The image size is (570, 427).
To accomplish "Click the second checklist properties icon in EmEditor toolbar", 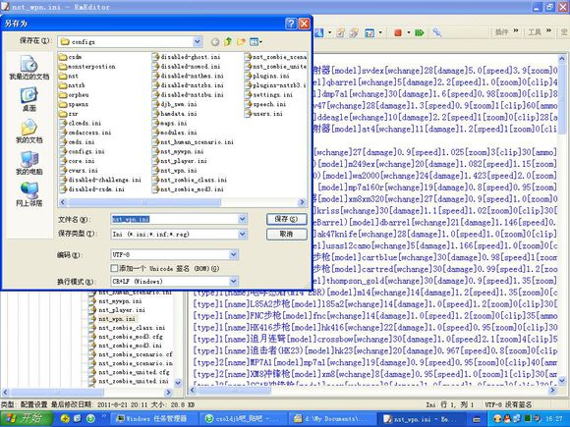I will (354, 32).
